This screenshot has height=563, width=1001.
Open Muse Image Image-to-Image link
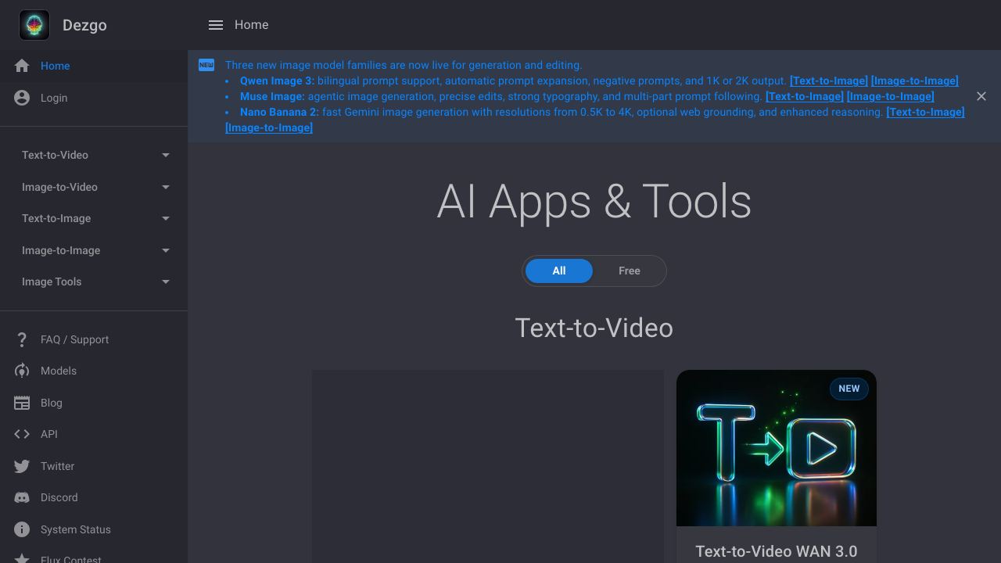(890, 96)
